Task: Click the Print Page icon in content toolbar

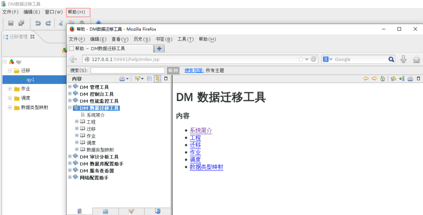Action: (410, 78)
